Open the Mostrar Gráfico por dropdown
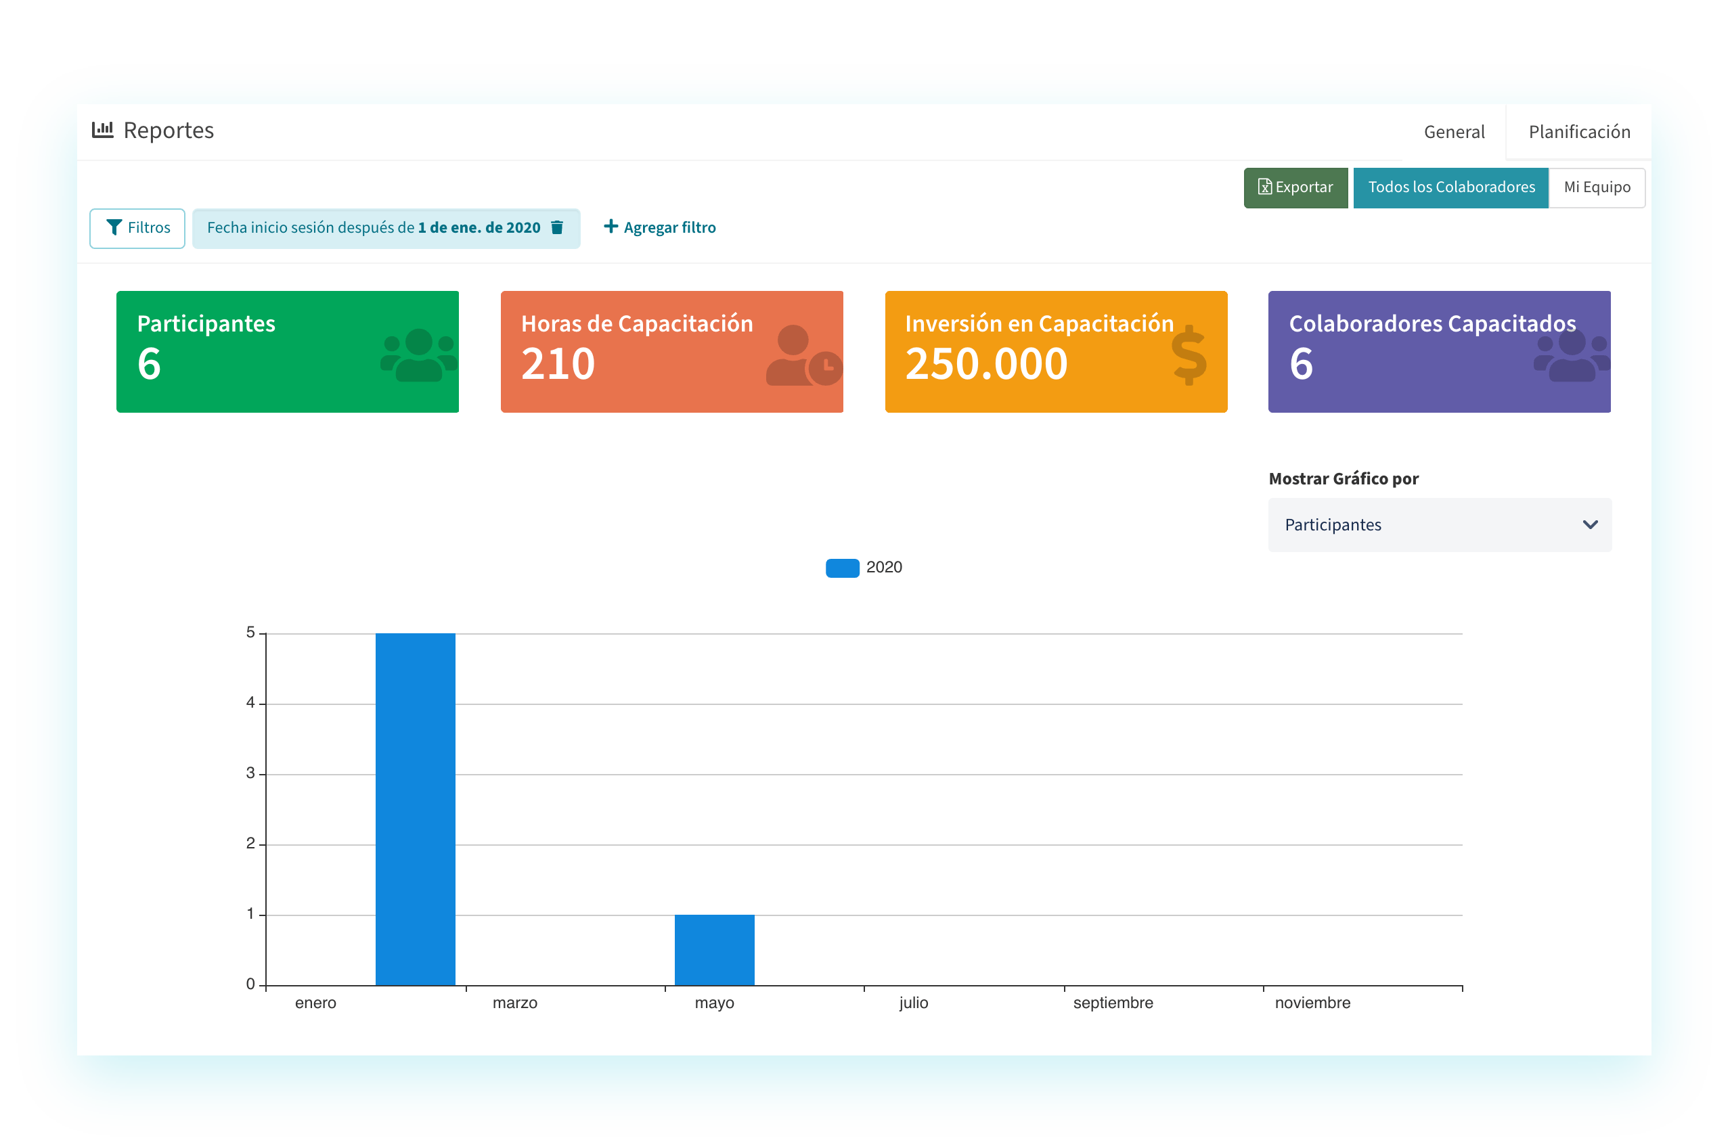1730x1138 pixels. click(1425, 524)
